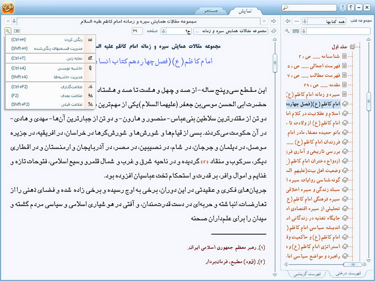Screen dimensions: 375x281
Task: Click the left arrow icon in book panel
Action: click(x=288, y=21)
